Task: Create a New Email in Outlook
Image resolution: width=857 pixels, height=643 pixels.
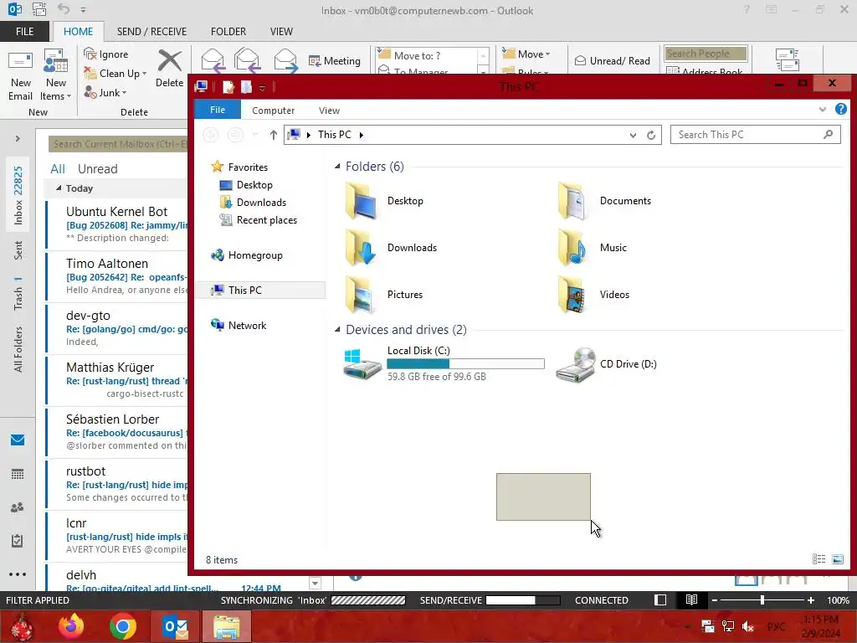Action: (21, 76)
